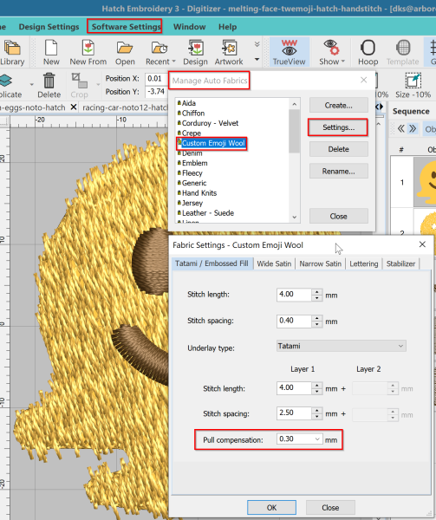
Task: Click the Design import icon
Action: tap(195, 52)
